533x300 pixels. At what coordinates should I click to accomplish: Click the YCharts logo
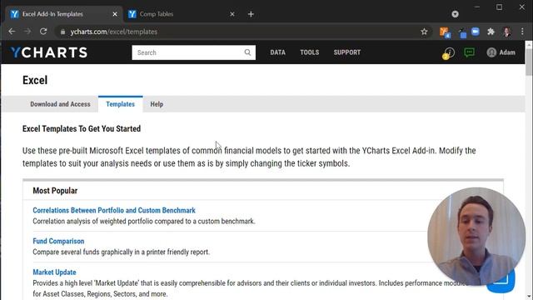(x=48, y=52)
